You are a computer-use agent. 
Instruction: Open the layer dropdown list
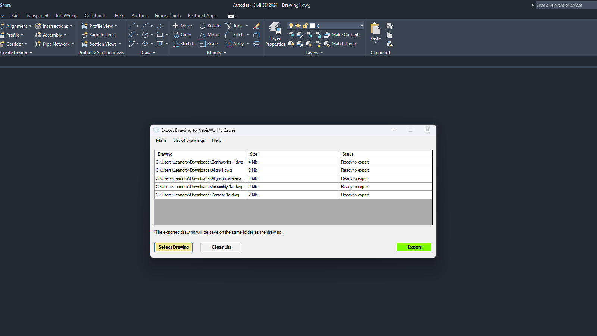coord(362,26)
